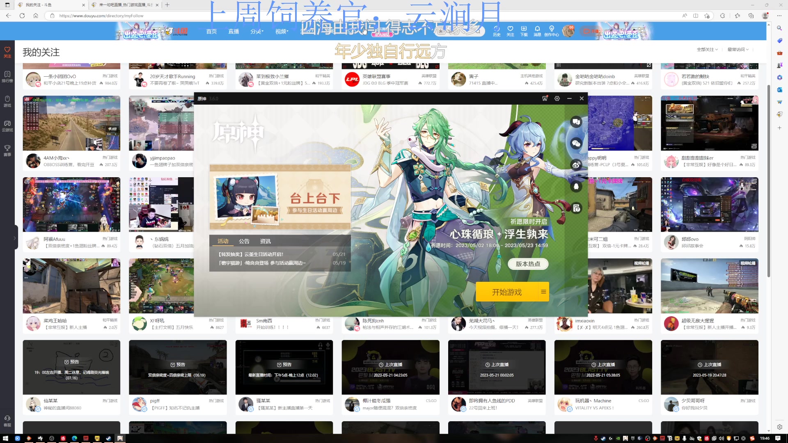Click the 开始游戏 start game button
Screen dimensions: 788x443
506,292
